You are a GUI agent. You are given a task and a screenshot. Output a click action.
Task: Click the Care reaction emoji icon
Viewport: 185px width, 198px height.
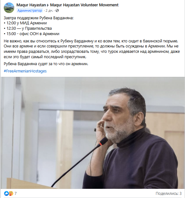11,193
